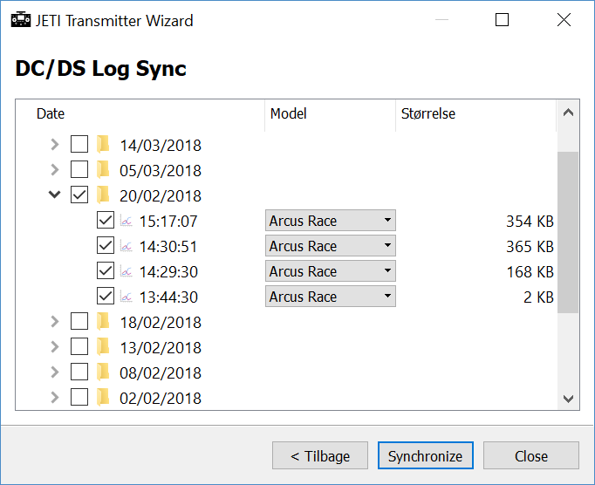Image resolution: width=595 pixels, height=485 pixels.
Task: Uncheck the 20/02/2018 folder checkbox
Action: tap(79, 195)
